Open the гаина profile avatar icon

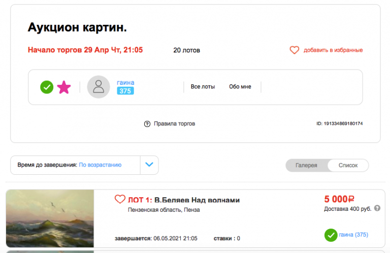point(99,87)
